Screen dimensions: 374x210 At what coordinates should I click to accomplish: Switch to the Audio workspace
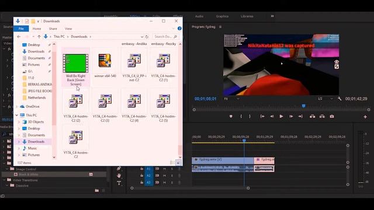pyautogui.click(x=199, y=16)
